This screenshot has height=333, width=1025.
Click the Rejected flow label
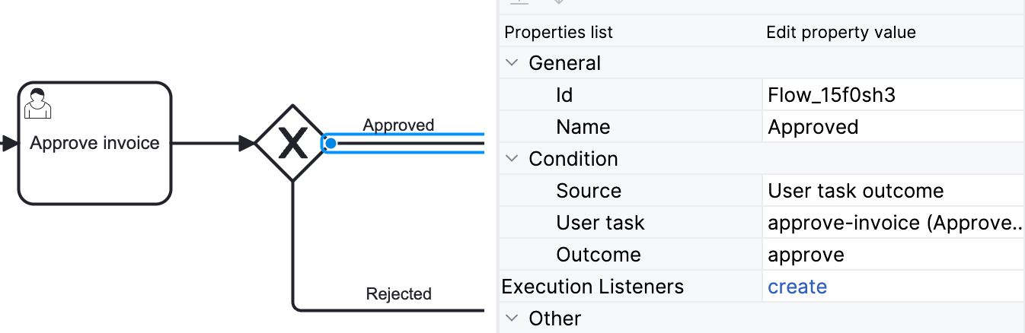(398, 293)
